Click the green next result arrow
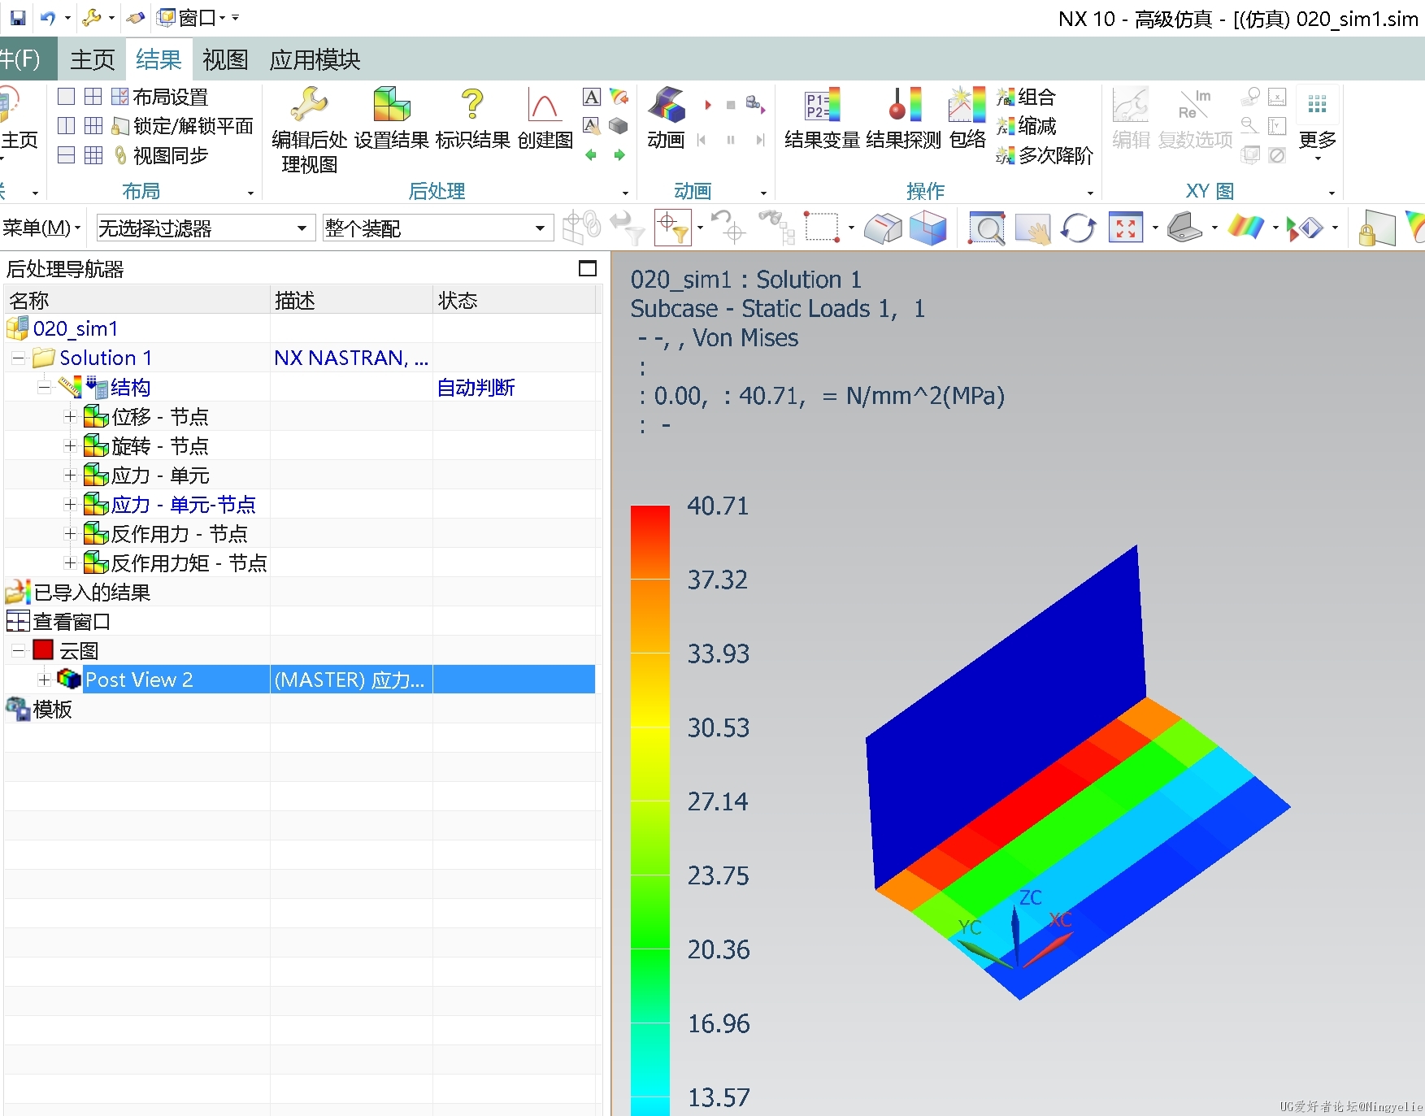1425x1116 pixels. [619, 154]
